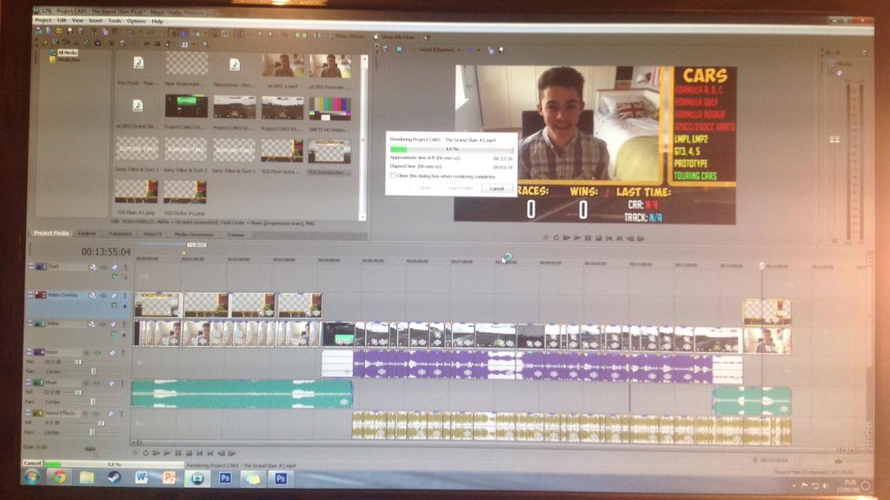Open the Insert menu
The width and height of the screenshot is (890, 500).
point(96,21)
